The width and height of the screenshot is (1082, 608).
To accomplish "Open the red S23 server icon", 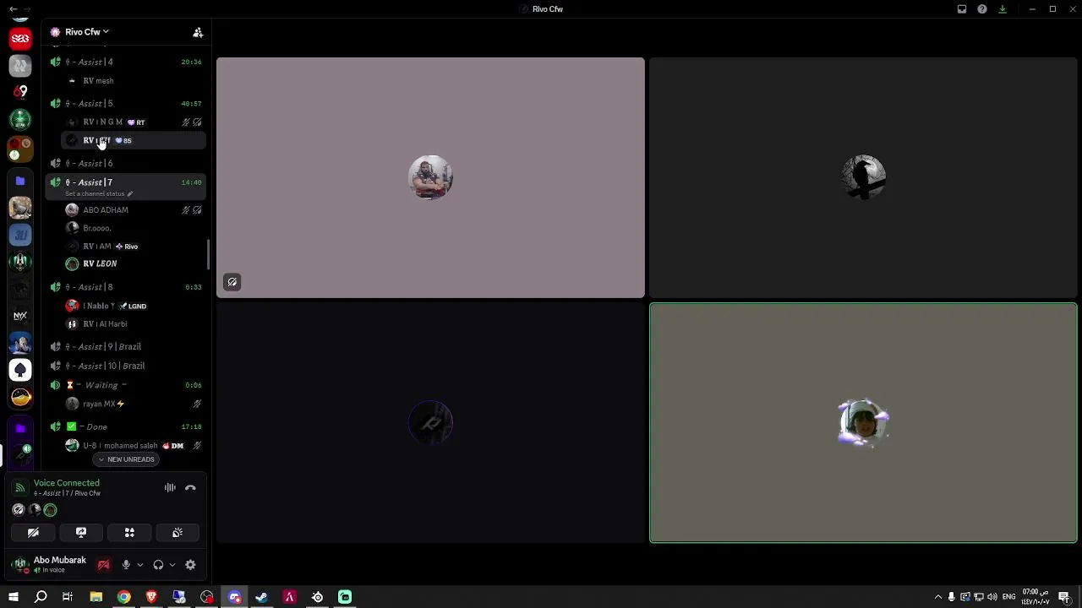I will [20, 39].
